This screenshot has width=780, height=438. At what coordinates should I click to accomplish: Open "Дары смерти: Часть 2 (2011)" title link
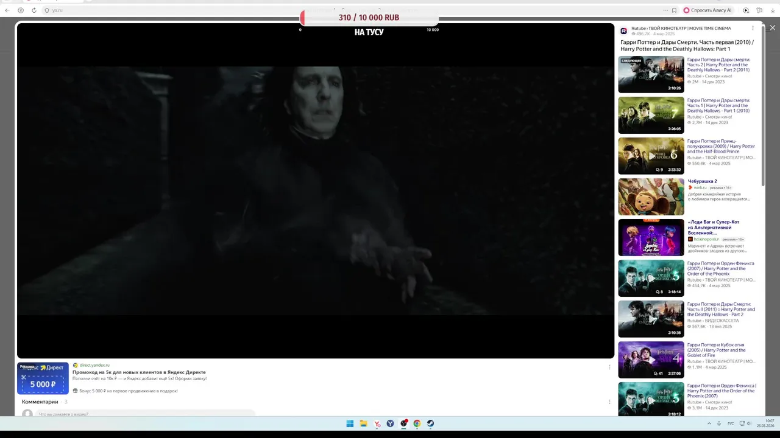point(719,65)
